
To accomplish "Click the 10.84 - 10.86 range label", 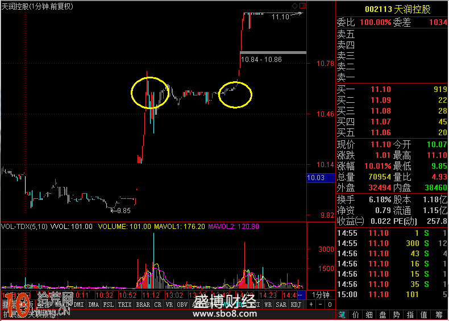I will pos(261,60).
